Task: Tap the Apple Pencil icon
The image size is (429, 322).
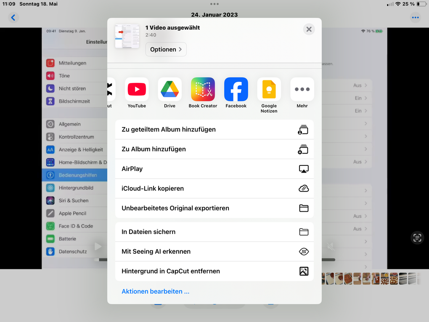Action: (50, 213)
